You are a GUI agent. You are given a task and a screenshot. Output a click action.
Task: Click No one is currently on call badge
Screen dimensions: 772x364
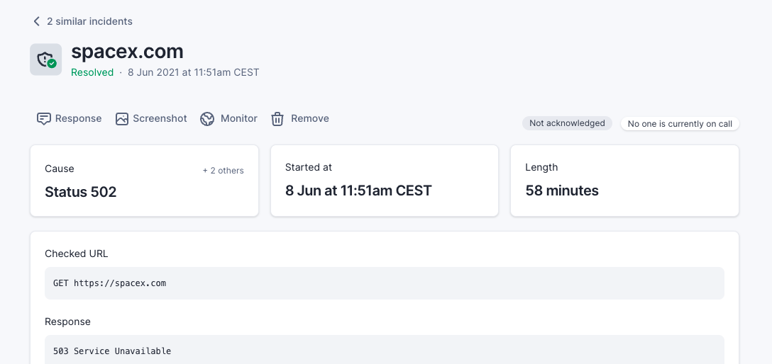click(x=680, y=124)
